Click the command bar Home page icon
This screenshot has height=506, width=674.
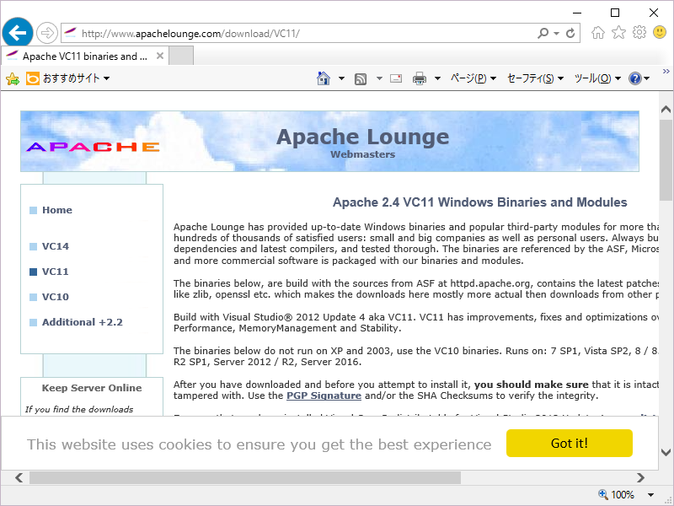point(324,78)
